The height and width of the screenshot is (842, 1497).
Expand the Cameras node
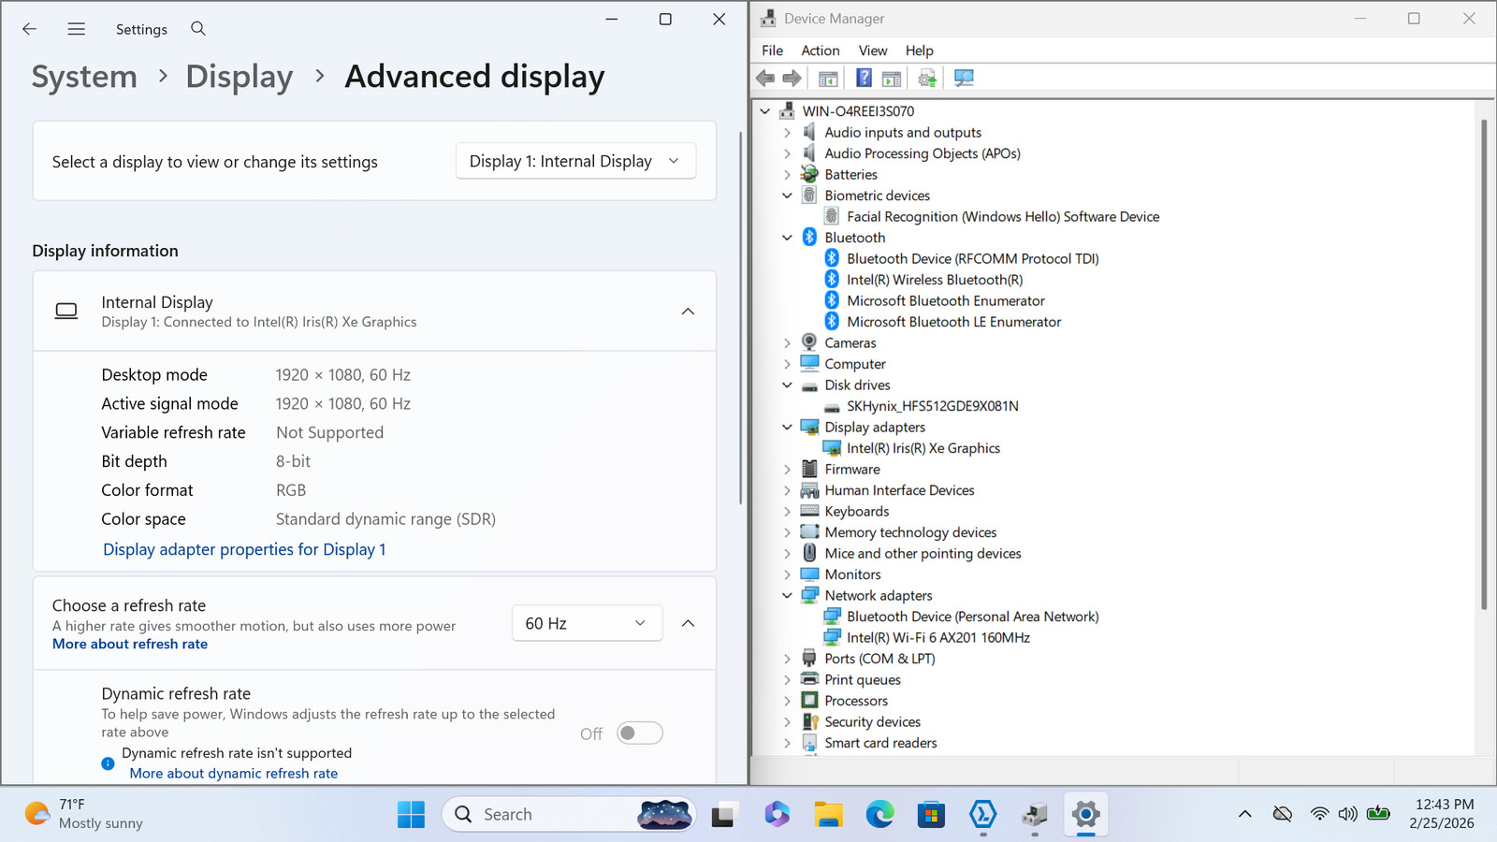[787, 343]
